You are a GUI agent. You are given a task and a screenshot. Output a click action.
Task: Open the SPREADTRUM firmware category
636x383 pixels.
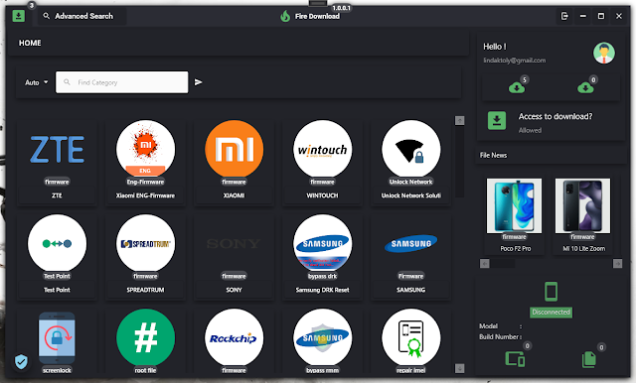coord(146,256)
